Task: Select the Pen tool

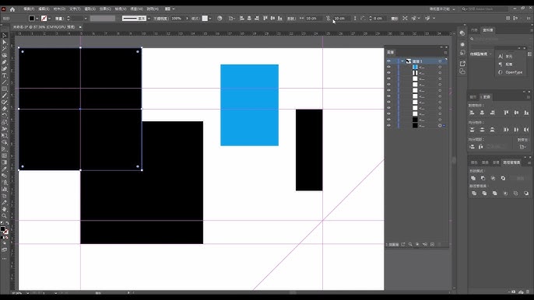Action: [x=5, y=62]
